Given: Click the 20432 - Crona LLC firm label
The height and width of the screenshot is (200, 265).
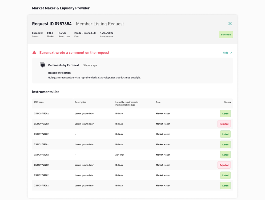Looking at the screenshot, I should click(85, 33).
